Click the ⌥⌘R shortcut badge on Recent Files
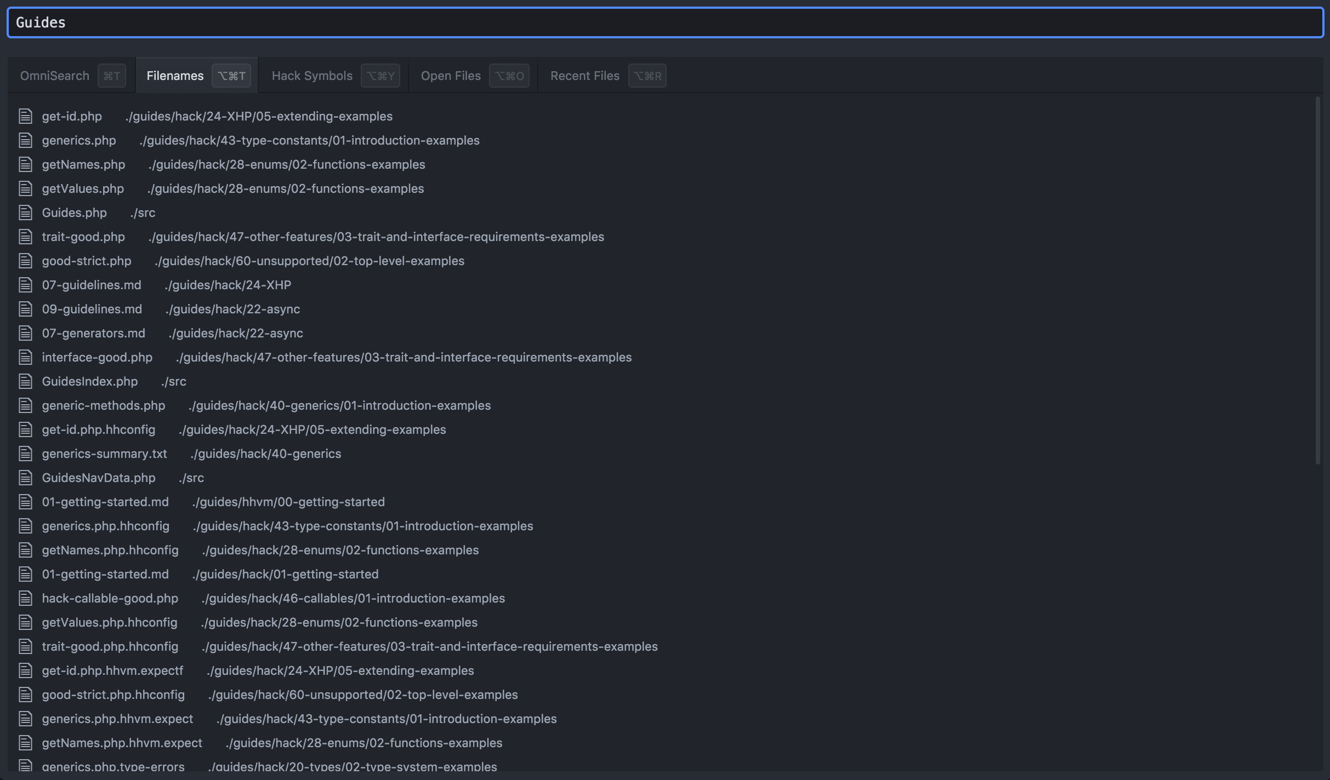 pyautogui.click(x=647, y=76)
